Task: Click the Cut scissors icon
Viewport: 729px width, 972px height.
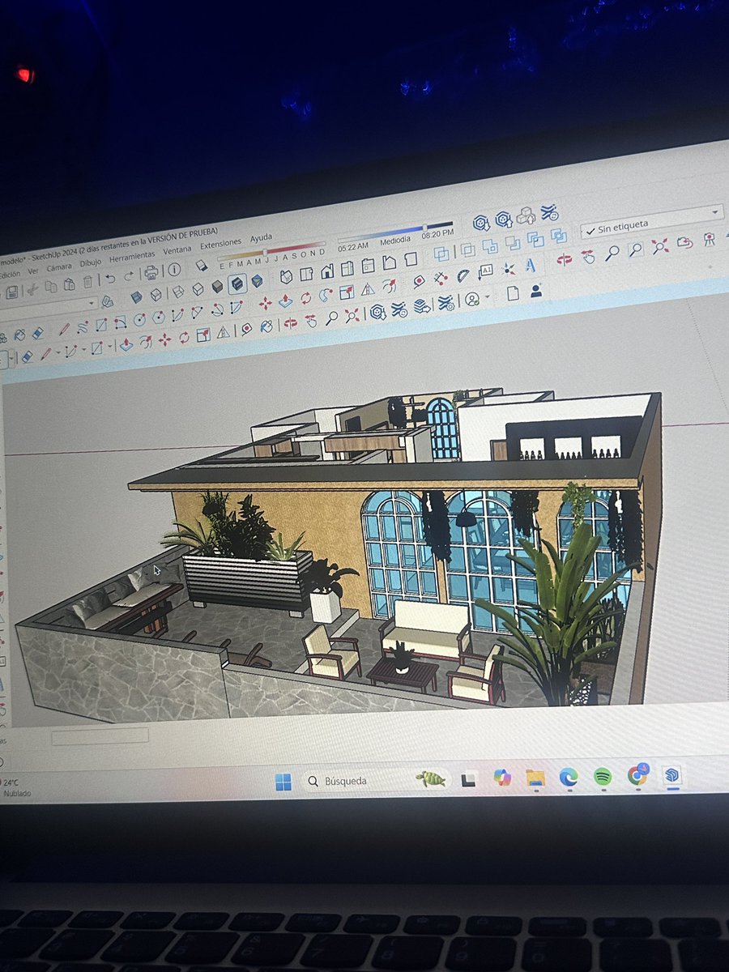Action: pyautogui.click(x=32, y=288)
